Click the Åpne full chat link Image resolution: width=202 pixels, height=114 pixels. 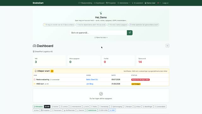click(101, 37)
